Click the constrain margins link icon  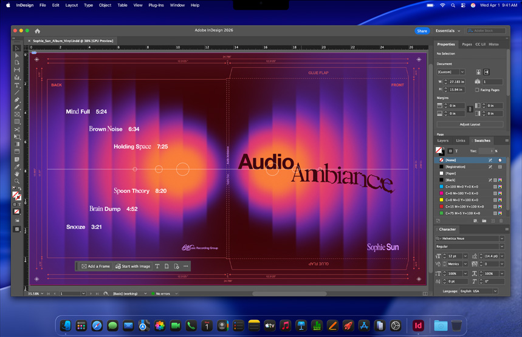click(469, 110)
